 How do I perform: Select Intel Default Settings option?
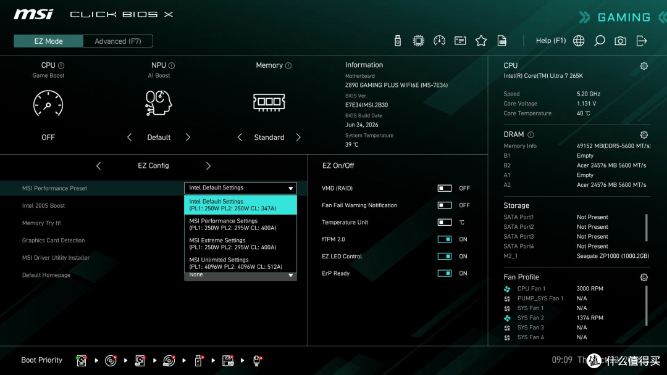coord(240,205)
